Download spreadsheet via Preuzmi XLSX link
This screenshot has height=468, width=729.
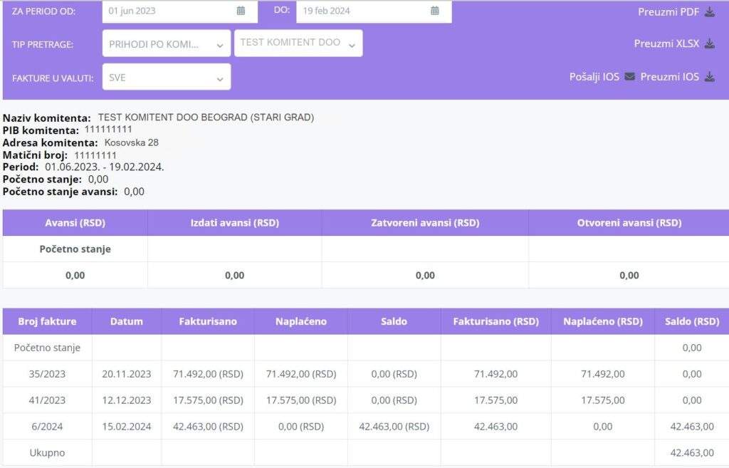tap(666, 43)
